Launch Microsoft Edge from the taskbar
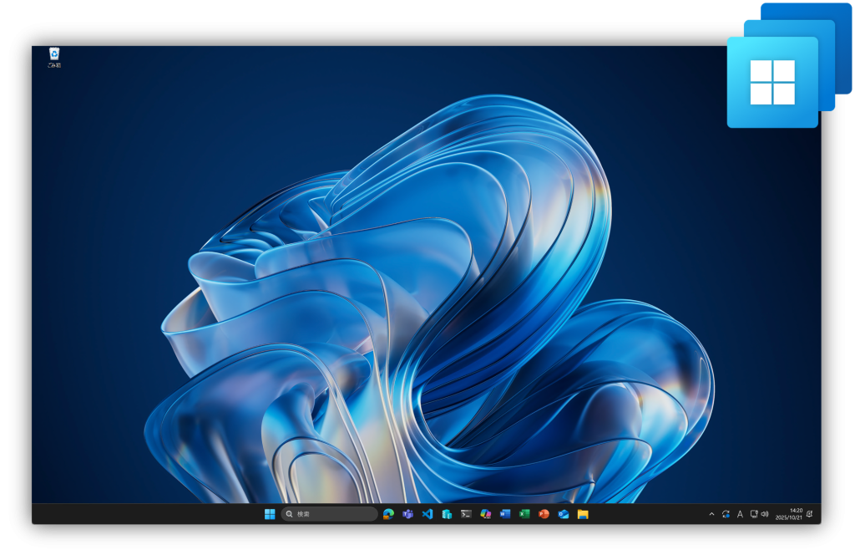 tap(388, 514)
